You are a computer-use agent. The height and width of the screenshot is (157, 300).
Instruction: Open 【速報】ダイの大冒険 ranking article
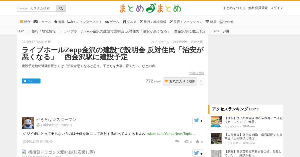[253, 120]
